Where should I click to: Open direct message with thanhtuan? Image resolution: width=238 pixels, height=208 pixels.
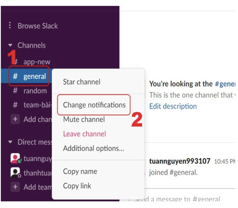(x=38, y=173)
